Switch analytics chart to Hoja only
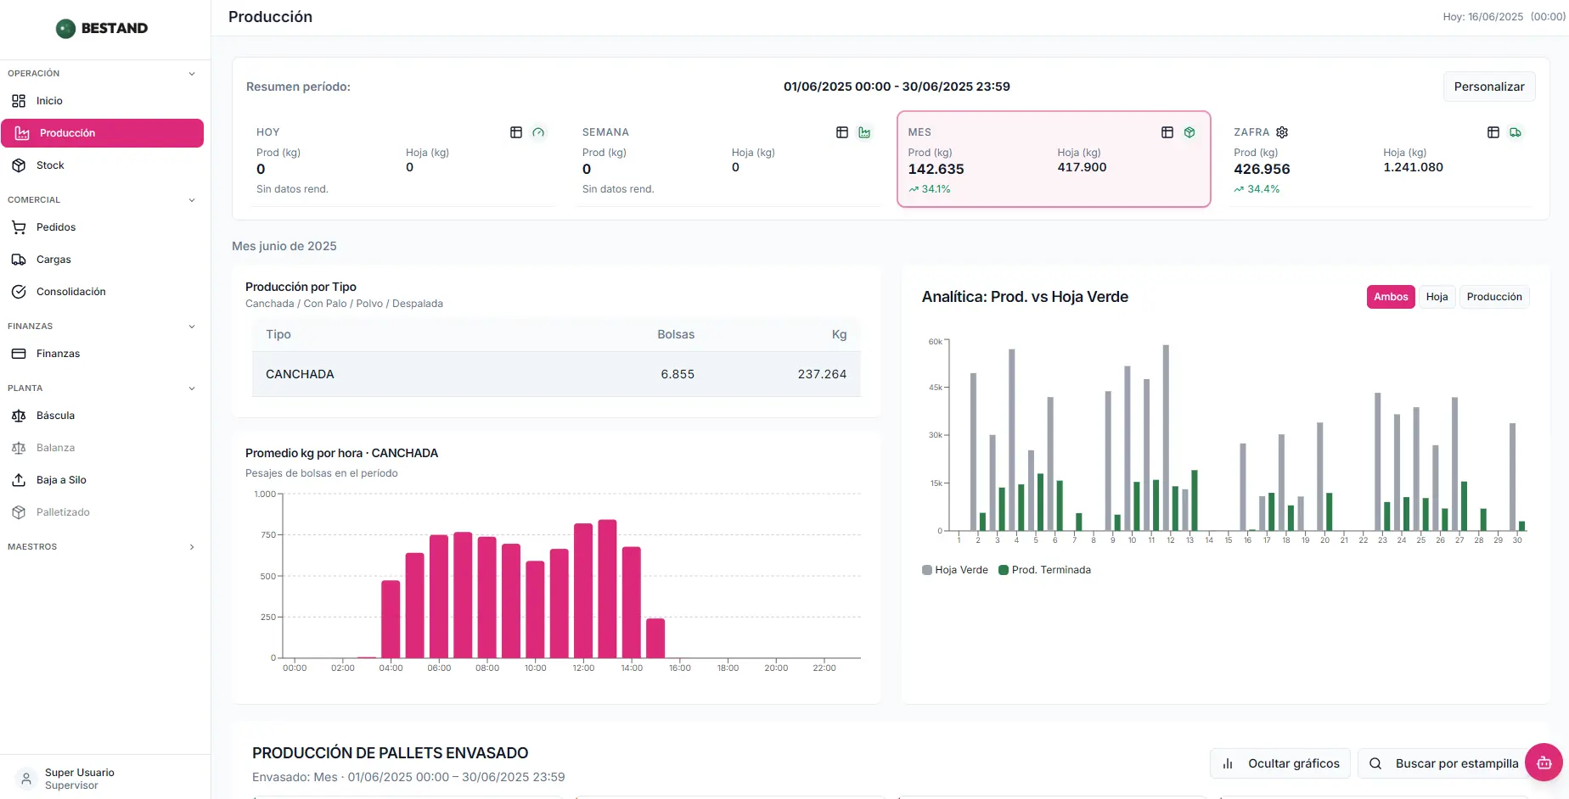The height and width of the screenshot is (799, 1569). (1437, 297)
